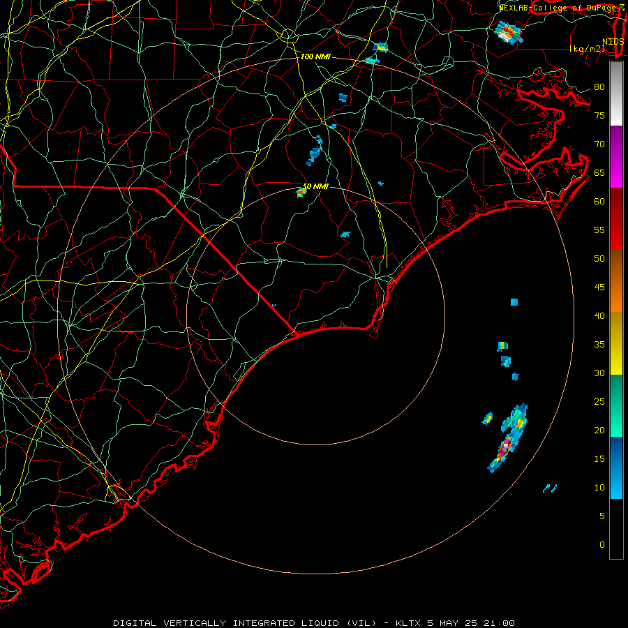The image size is (628, 628).
Task: Click the two small cyan streaks offshore southeast
Action: 550,488
